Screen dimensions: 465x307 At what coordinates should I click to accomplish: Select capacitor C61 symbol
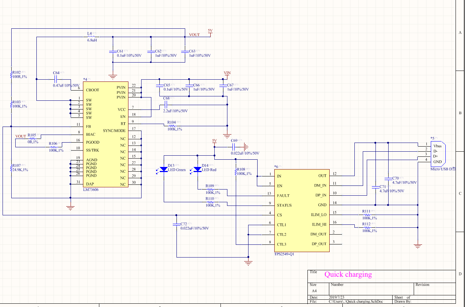tap(113, 52)
